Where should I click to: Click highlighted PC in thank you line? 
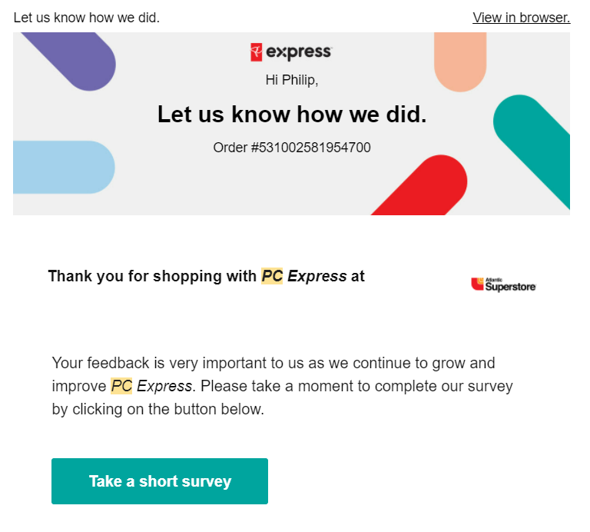coord(272,276)
